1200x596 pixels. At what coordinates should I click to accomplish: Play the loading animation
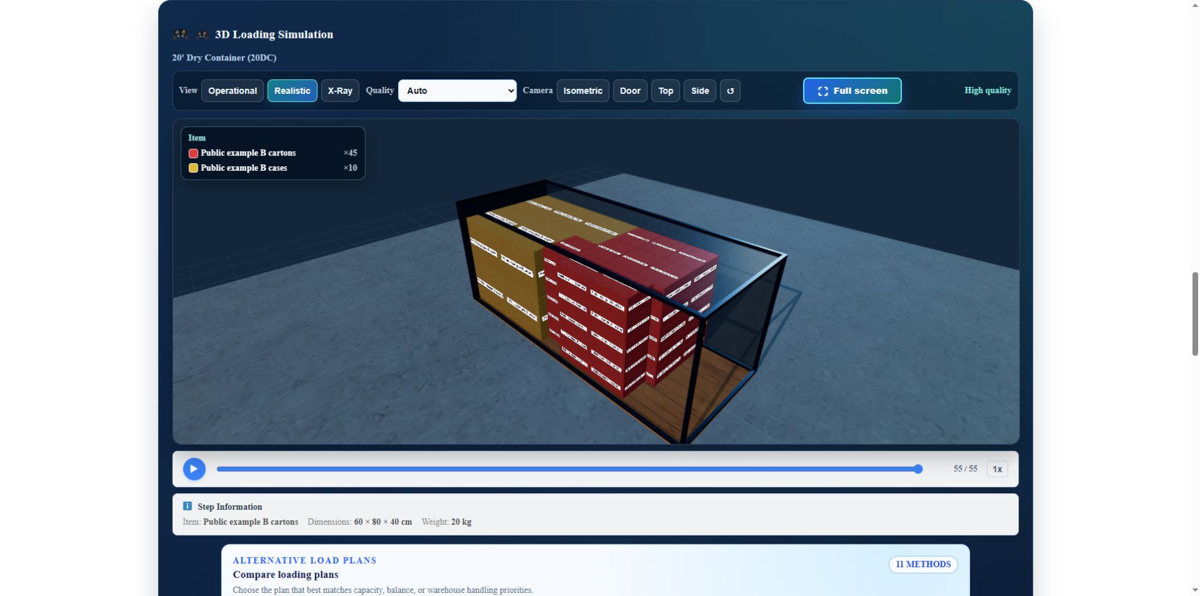[x=194, y=469]
